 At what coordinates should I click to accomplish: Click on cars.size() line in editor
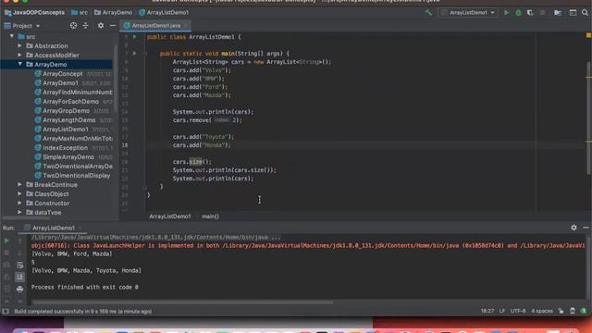(x=191, y=162)
